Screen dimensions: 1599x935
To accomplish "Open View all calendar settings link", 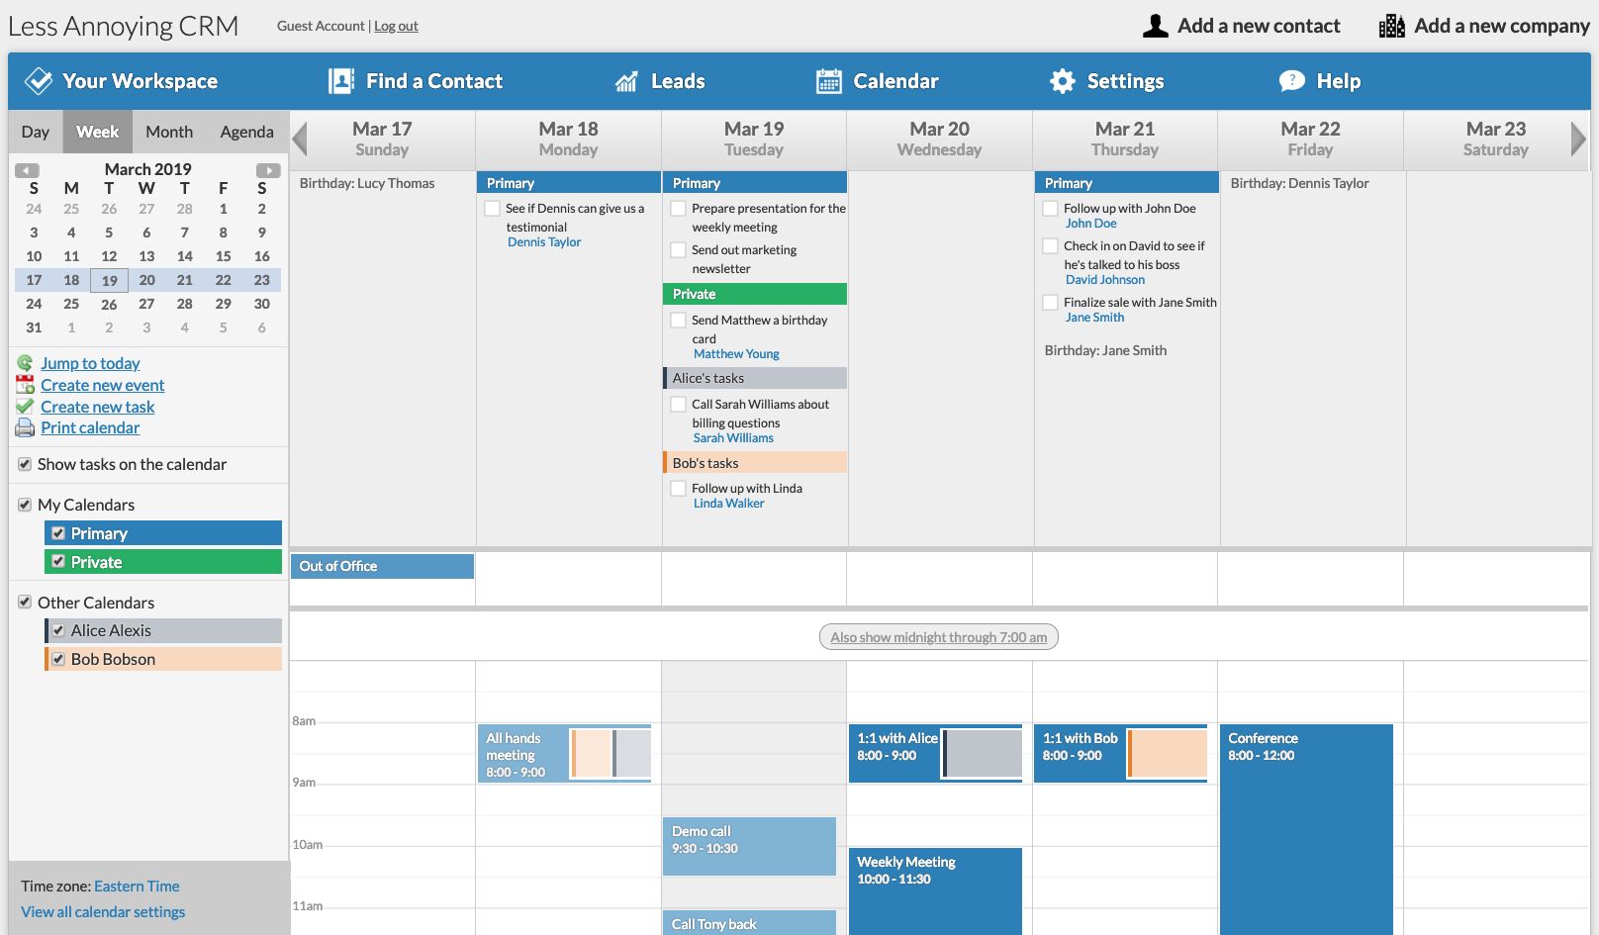I will (x=103, y=912).
